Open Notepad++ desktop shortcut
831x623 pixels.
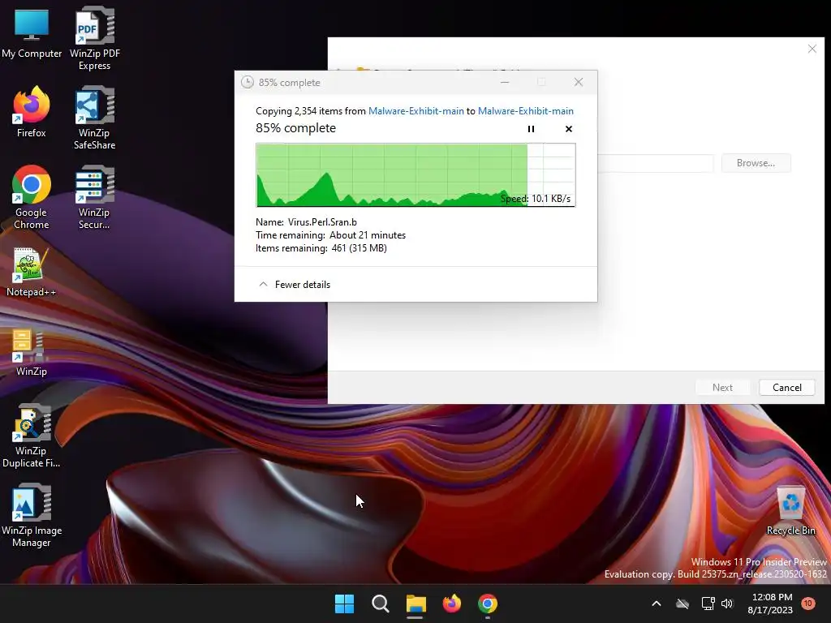point(32,273)
